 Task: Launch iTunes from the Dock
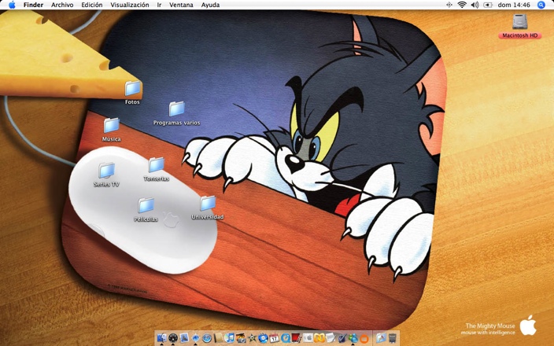coord(229,338)
